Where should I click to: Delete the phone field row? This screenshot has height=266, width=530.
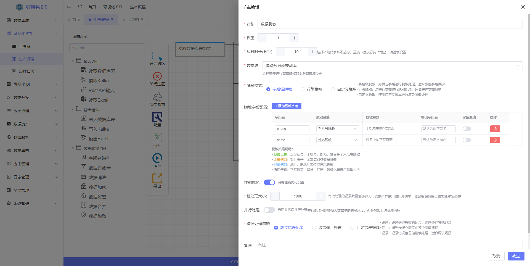(x=495, y=129)
